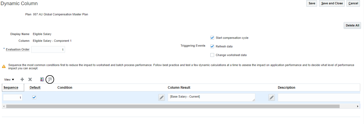Click the circled export table icon
This screenshot has width=364, height=124.
[x=50, y=80]
